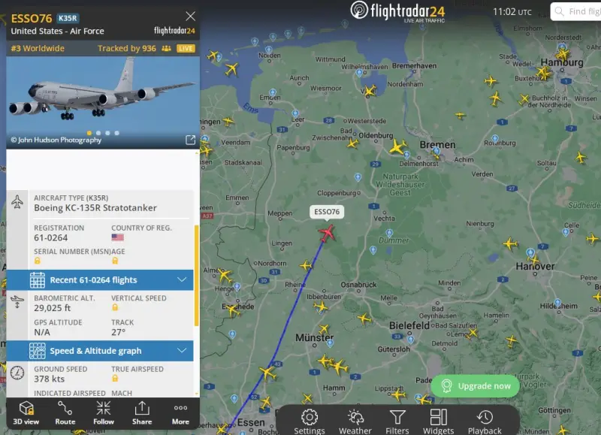Viewport: 601px width, 435px height.
Task: Expand Recent 61-0264 flights section
Action: coord(100,279)
